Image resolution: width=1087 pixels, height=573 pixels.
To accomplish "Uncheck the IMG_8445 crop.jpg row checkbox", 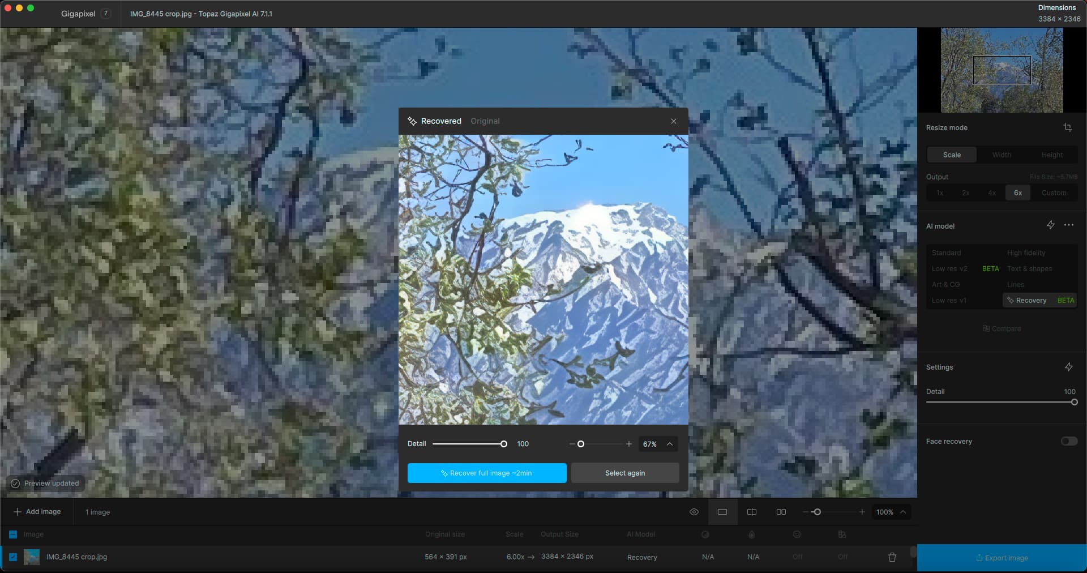I will 13,557.
